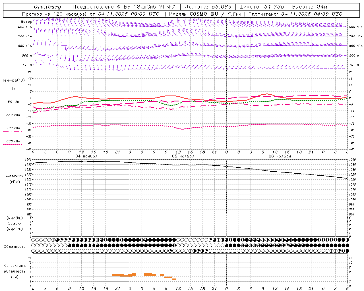Click the 'Давление' pressure panel label
The width and height of the screenshot is (364, 291).
(15, 176)
